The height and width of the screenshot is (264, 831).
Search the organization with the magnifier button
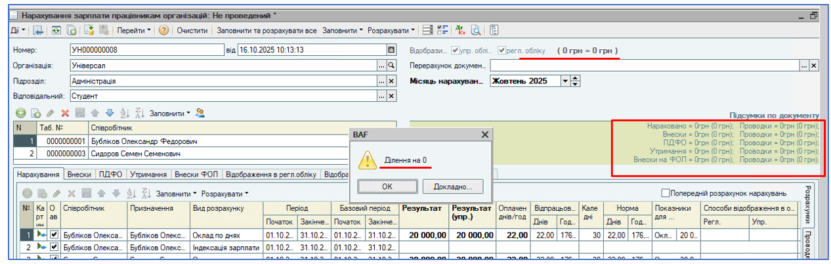click(x=391, y=66)
